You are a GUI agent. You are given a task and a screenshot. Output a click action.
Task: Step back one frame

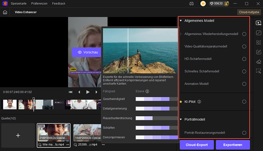pos(79,92)
